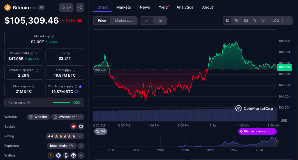Open the share button
Viewport: 298px width, 160px height.
80,8
